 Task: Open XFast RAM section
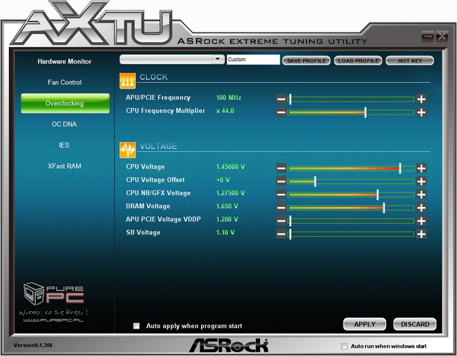tap(65, 166)
